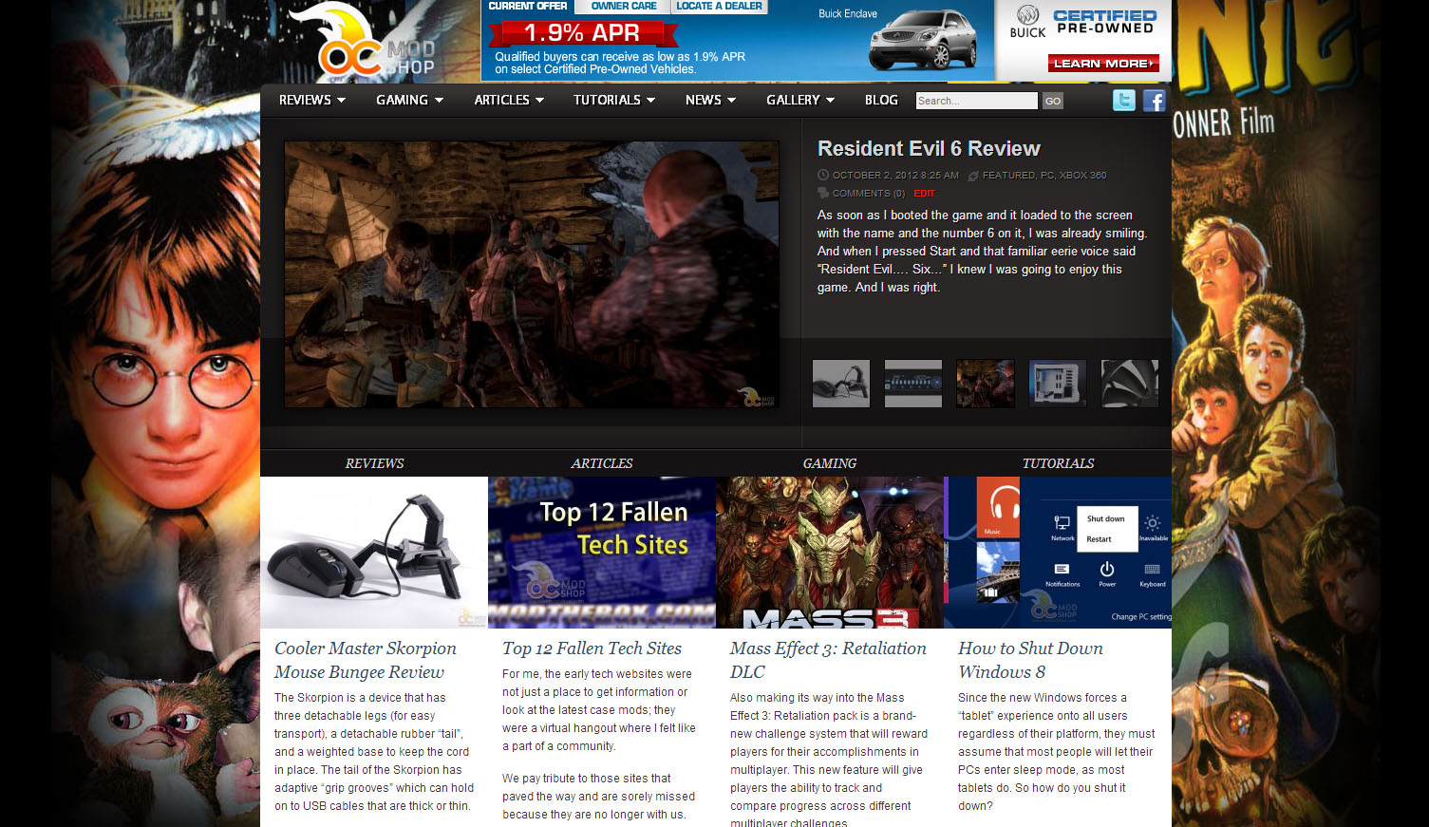This screenshot has width=1429, height=827.
Task: Click the Buick emblem in the ad
Action: pos(1027,15)
